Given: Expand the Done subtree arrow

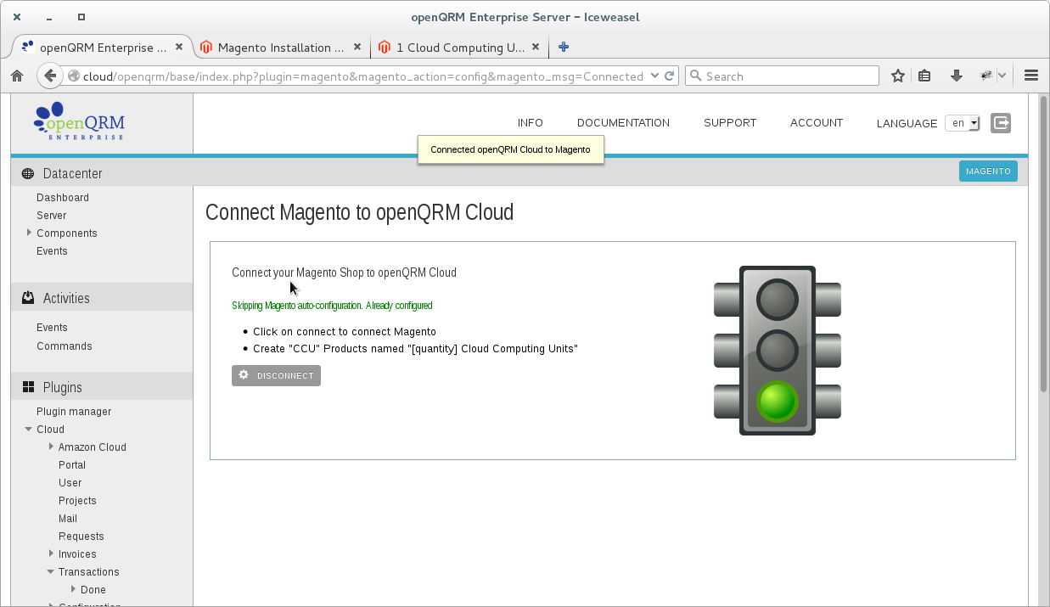Looking at the screenshot, I should [x=73, y=589].
